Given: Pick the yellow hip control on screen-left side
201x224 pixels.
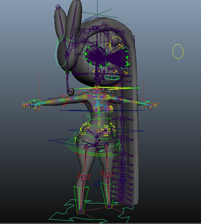Looking at the screenshot, I should [x=84, y=128].
